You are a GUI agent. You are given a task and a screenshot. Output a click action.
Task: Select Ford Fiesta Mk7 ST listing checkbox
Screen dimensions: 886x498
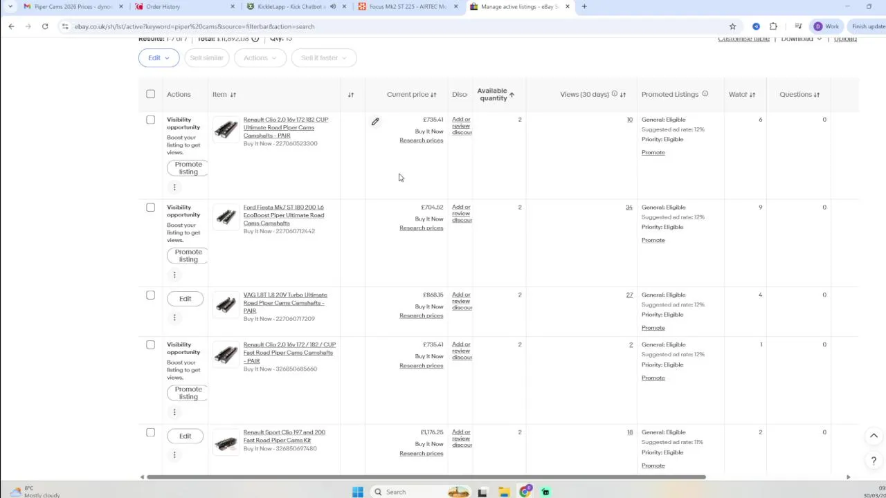(150, 207)
